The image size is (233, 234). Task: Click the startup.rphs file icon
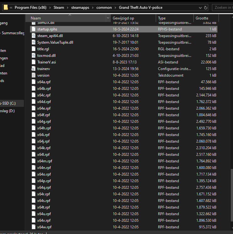34,29
